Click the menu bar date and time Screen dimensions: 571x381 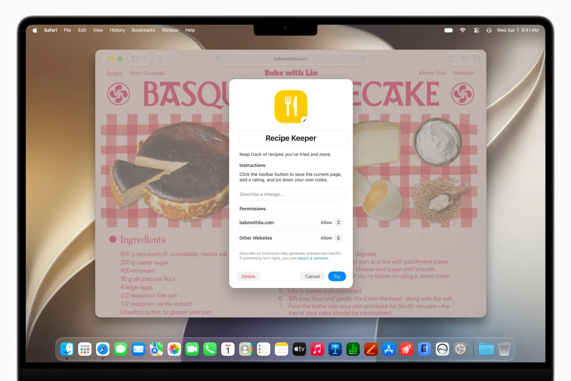[518, 30]
